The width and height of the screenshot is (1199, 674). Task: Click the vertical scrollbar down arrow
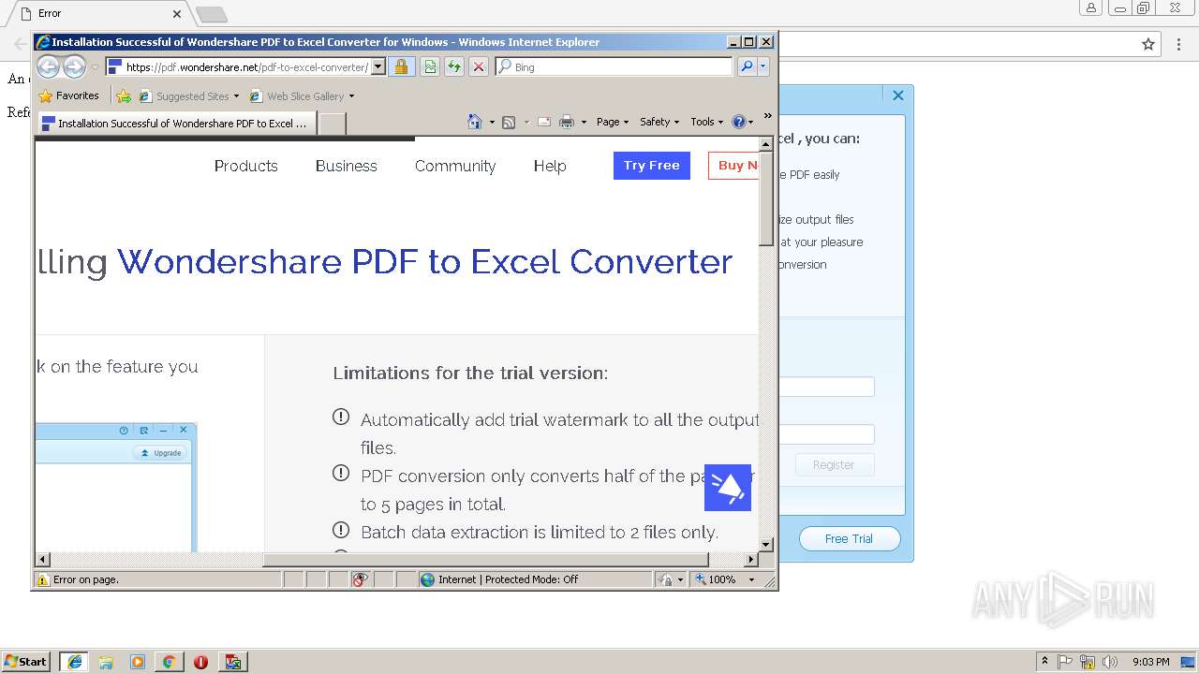tap(766, 544)
